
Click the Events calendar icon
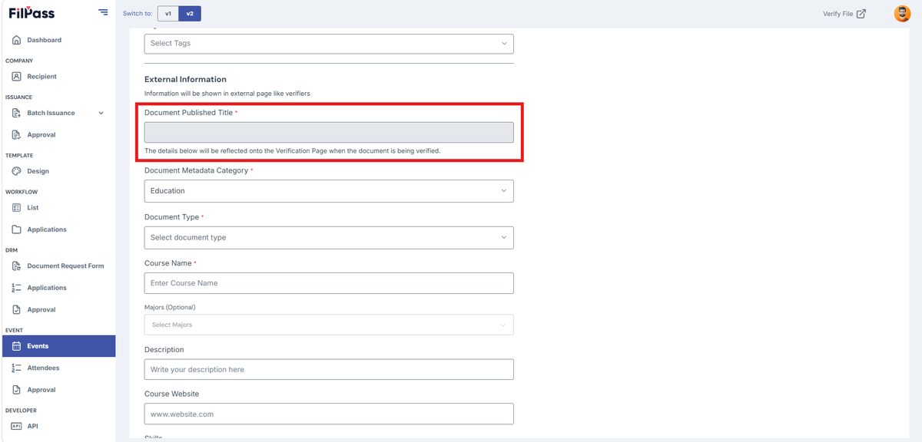click(x=17, y=346)
